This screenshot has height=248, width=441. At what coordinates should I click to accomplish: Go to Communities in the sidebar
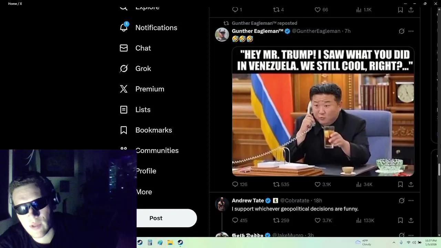157,151
